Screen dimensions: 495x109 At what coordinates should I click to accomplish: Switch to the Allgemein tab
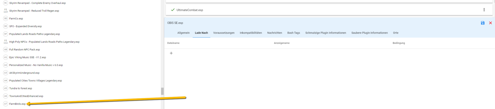click(183, 33)
